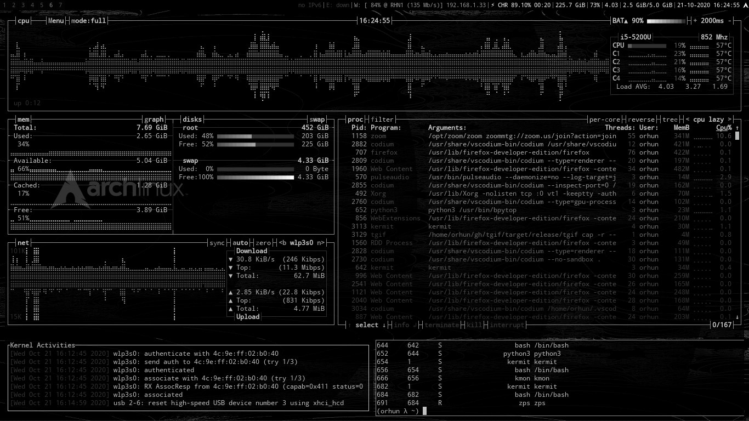Click the info button below process list
The image size is (749, 421).
[402, 325]
